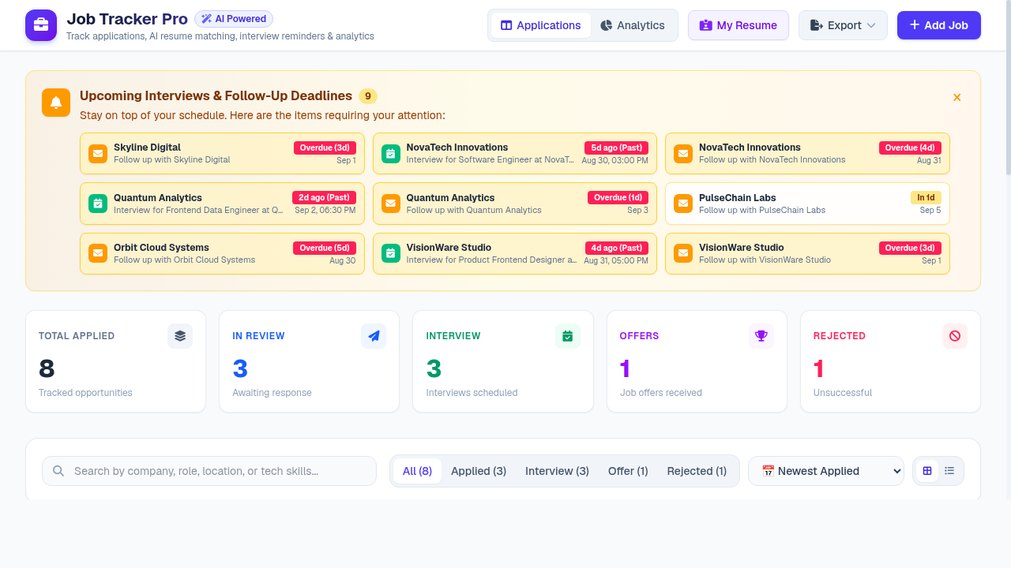This screenshot has height=568, width=1011.
Task: Open My Resume
Action: pyautogui.click(x=739, y=25)
